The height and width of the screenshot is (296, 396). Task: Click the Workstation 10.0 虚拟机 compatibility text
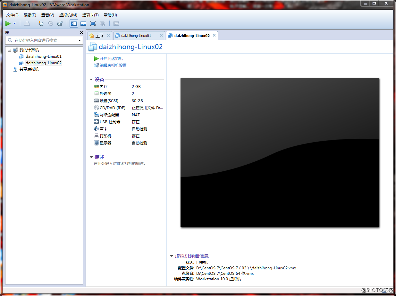point(218,279)
